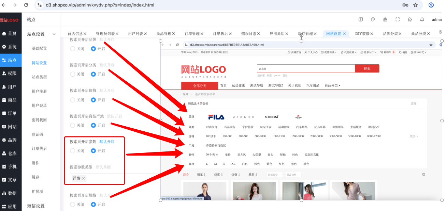The image size is (447, 211).
Task: Toggle fullscreen mode icon in header
Action: (x=398, y=19)
